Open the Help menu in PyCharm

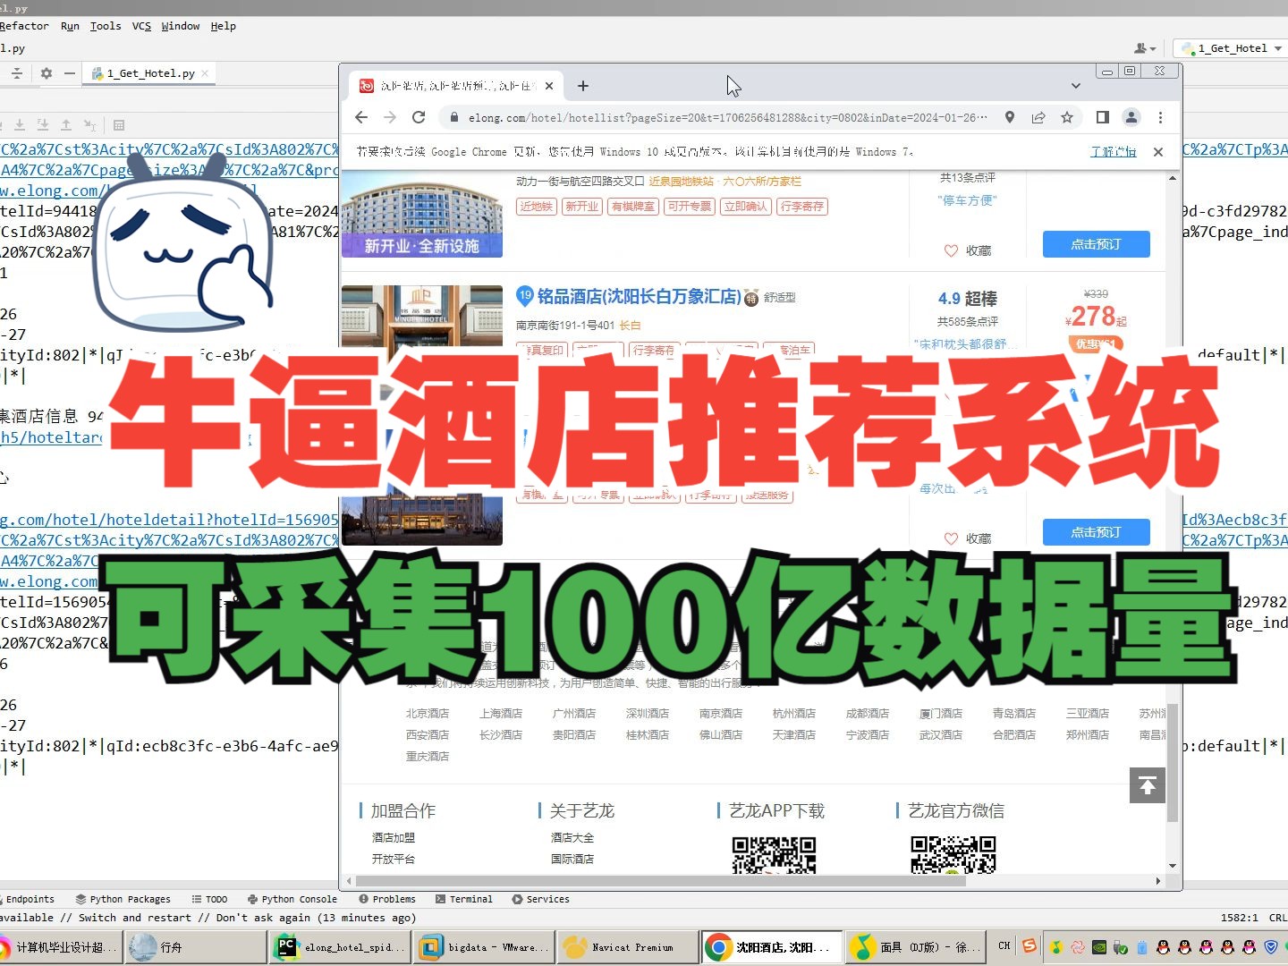[x=224, y=26]
